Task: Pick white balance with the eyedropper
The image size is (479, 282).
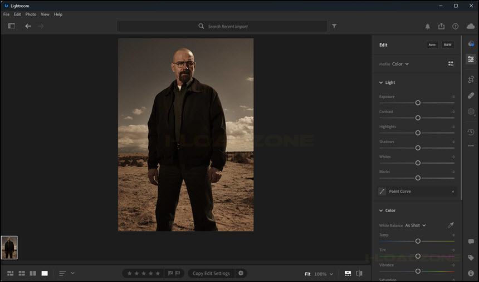Action: [x=451, y=225]
